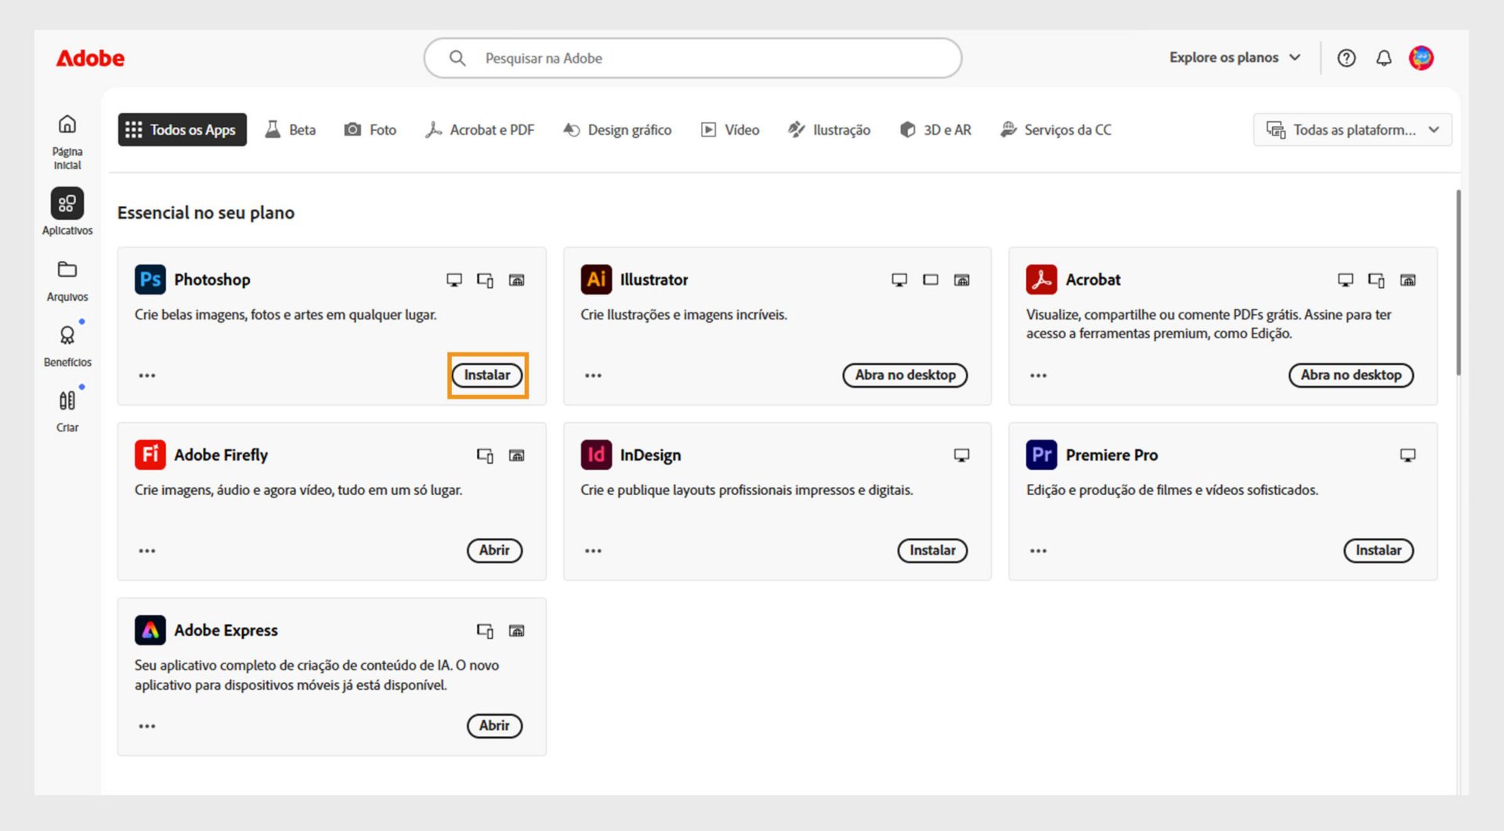Open notifications bell icon
Image resolution: width=1504 pixels, height=831 pixels.
coord(1383,58)
